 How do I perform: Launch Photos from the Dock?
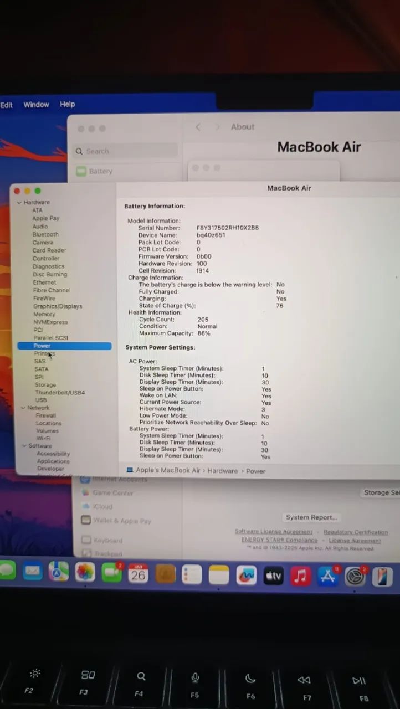tap(85, 572)
